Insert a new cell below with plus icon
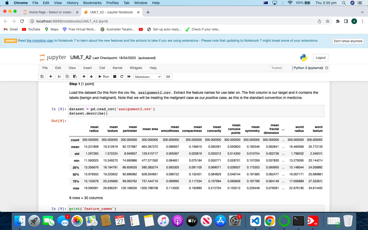The height and width of the screenshot is (230, 368). click(50, 77)
